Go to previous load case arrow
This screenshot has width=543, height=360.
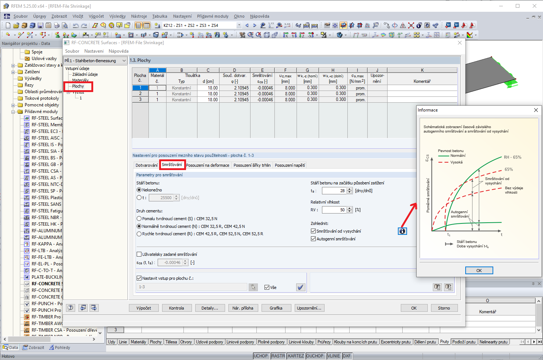247,25
